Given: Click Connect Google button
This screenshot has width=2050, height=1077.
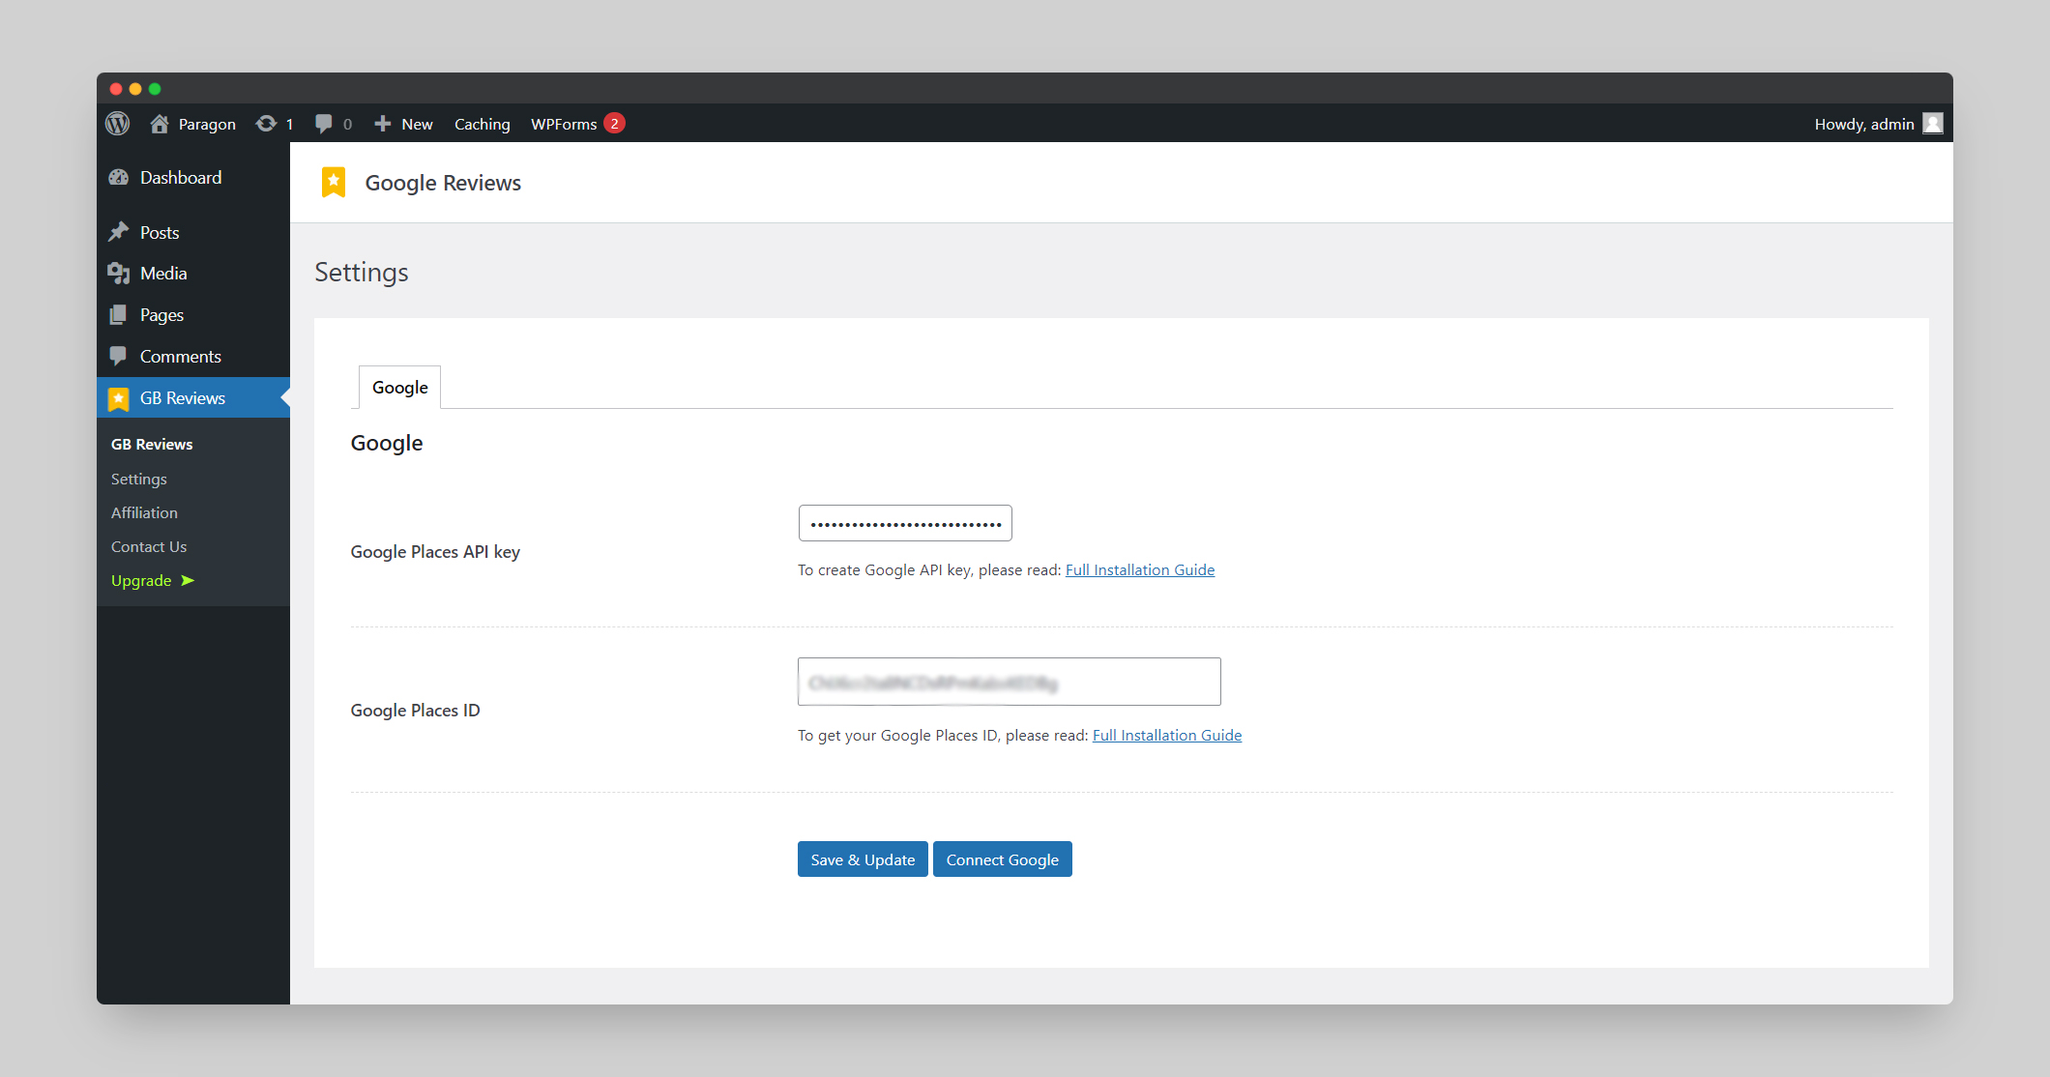Looking at the screenshot, I should (1003, 859).
